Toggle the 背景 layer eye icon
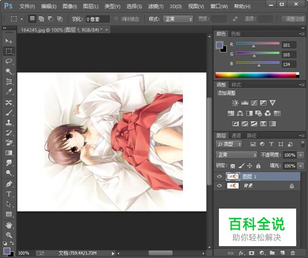 pyautogui.click(x=219, y=186)
